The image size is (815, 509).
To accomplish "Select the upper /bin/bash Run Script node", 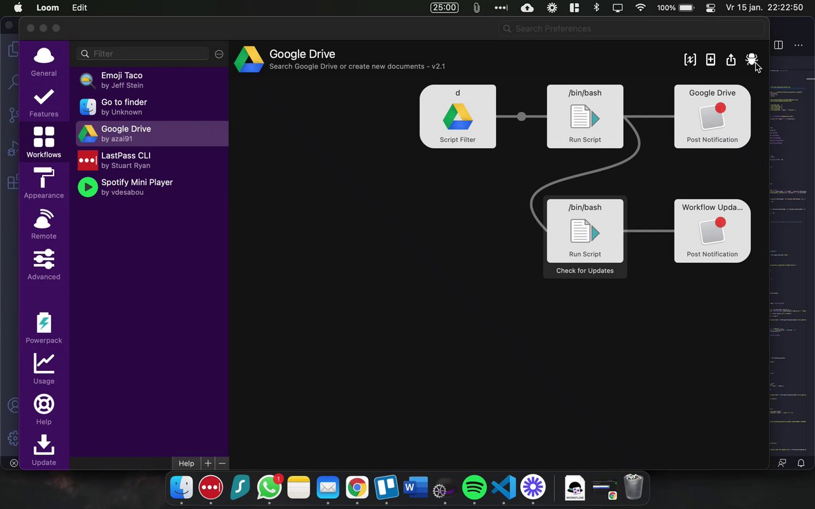I will click(x=585, y=116).
